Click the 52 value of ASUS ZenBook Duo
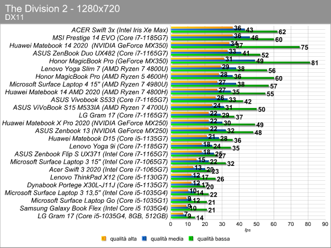This screenshot has width=331, height=248. tap(265, 55)
